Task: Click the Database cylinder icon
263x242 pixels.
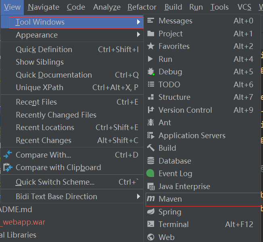Action: tap(150, 161)
